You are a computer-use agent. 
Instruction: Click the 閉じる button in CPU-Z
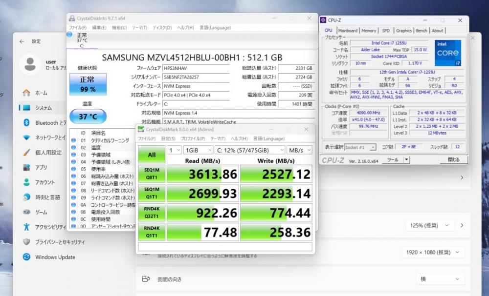point(453,160)
